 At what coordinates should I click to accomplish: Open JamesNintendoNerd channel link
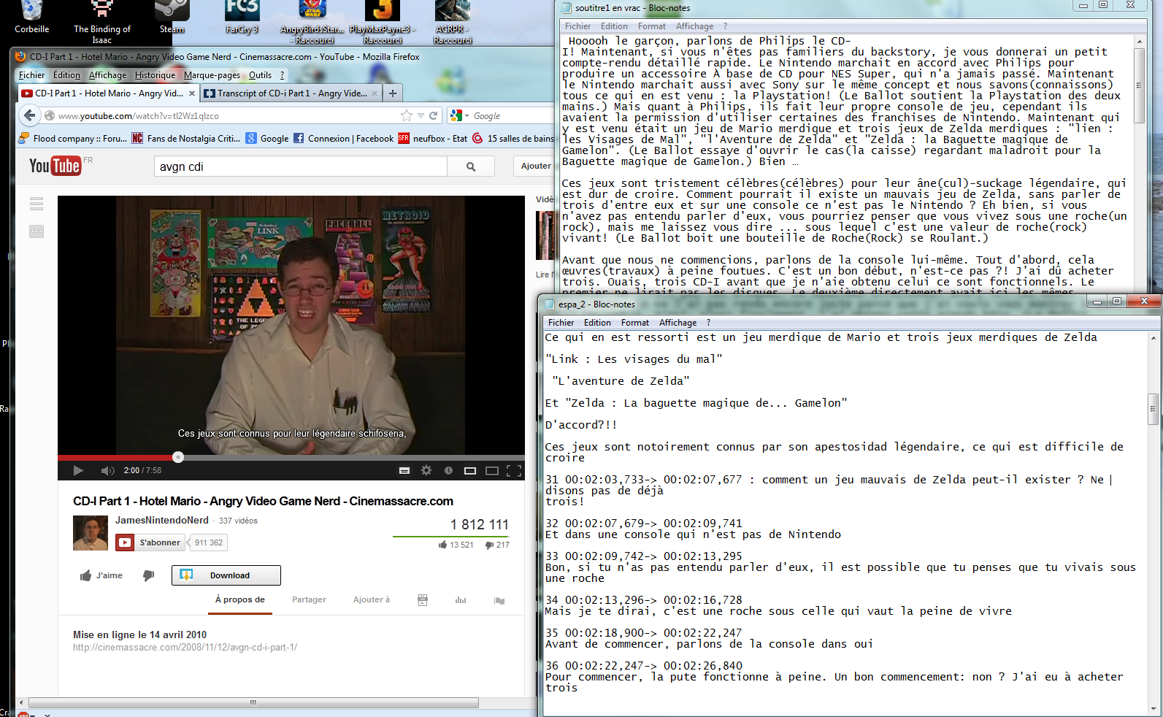[162, 520]
